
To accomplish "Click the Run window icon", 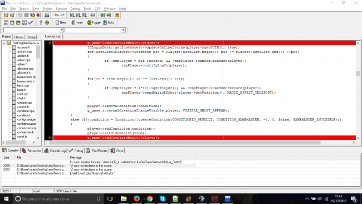I will pos(12,22).
